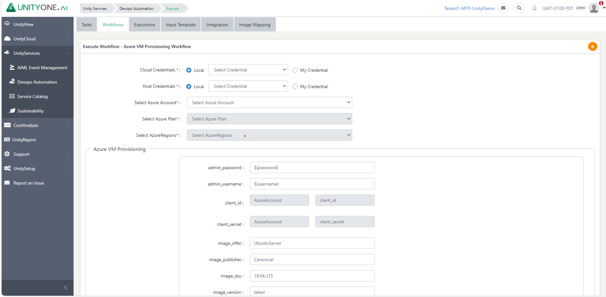This screenshot has width=606, height=297.
Task: Open the Select Azure Plan dropdown
Action: click(x=270, y=119)
